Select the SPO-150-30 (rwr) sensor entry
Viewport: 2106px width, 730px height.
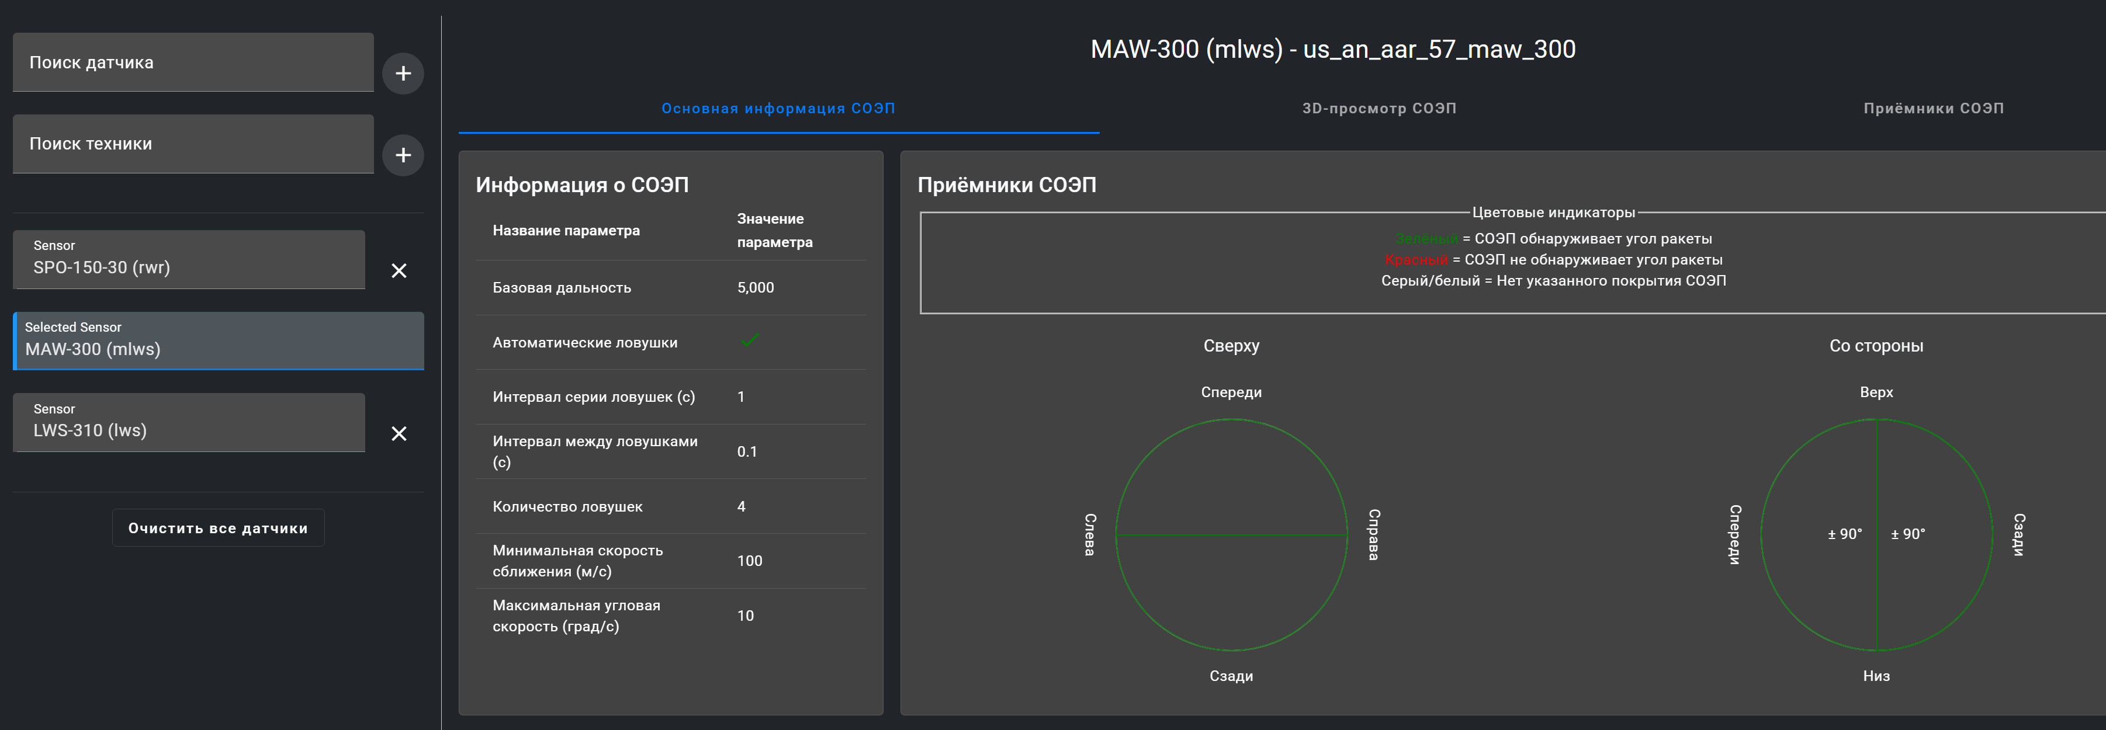click(189, 260)
